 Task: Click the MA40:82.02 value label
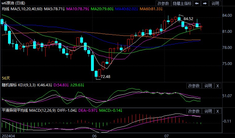pos(127,9)
